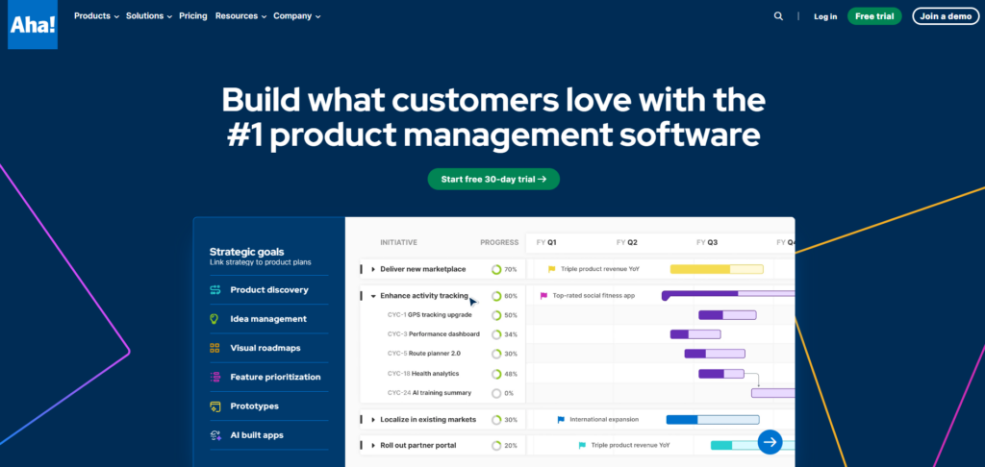The height and width of the screenshot is (467, 985).
Task: Click the Top-rated social fitness app label
Action: pyautogui.click(x=594, y=296)
